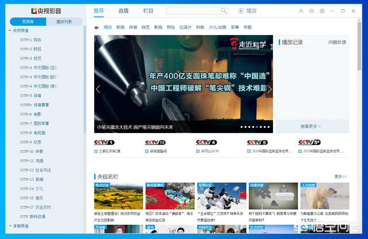The width and height of the screenshot is (368, 239).
Task: Switch to the 直播 tab
Action: click(124, 11)
